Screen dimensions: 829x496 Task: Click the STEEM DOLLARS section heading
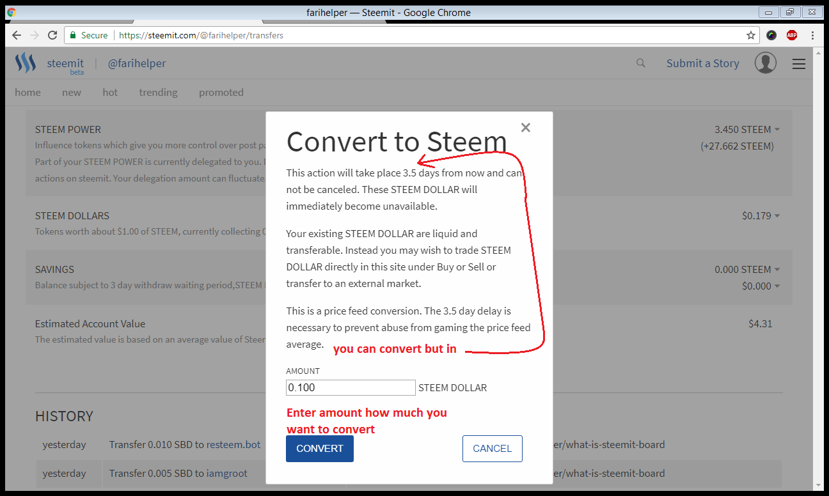[x=72, y=216]
